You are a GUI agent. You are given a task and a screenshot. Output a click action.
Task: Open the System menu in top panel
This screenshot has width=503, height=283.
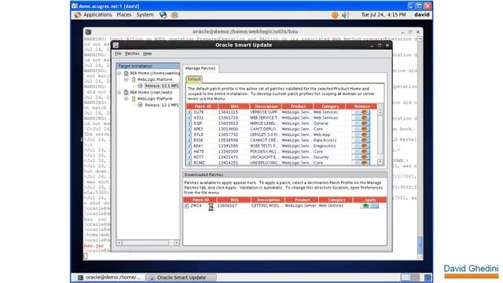[x=145, y=15]
